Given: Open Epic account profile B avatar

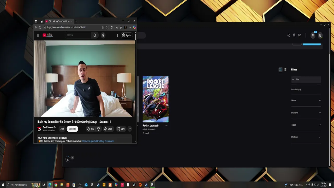Looking at the screenshot, I should click(320, 35).
